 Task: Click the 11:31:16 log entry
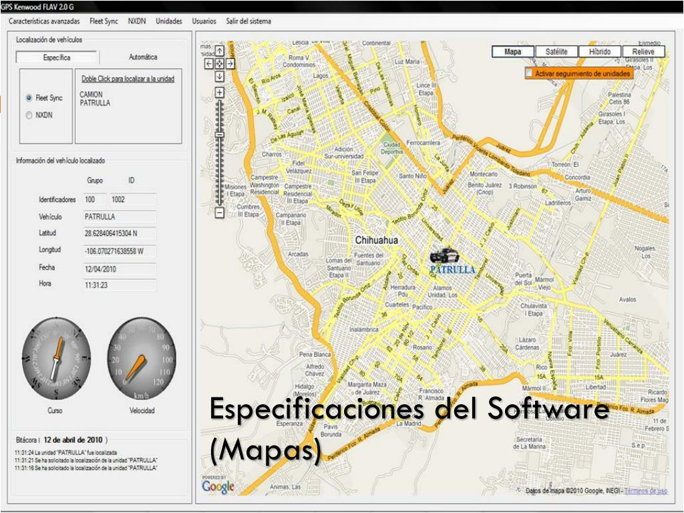click(x=86, y=468)
